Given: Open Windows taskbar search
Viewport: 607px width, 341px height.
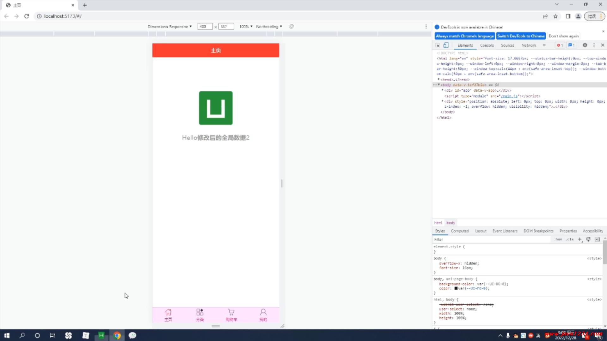Looking at the screenshot, I should coord(22,335).
